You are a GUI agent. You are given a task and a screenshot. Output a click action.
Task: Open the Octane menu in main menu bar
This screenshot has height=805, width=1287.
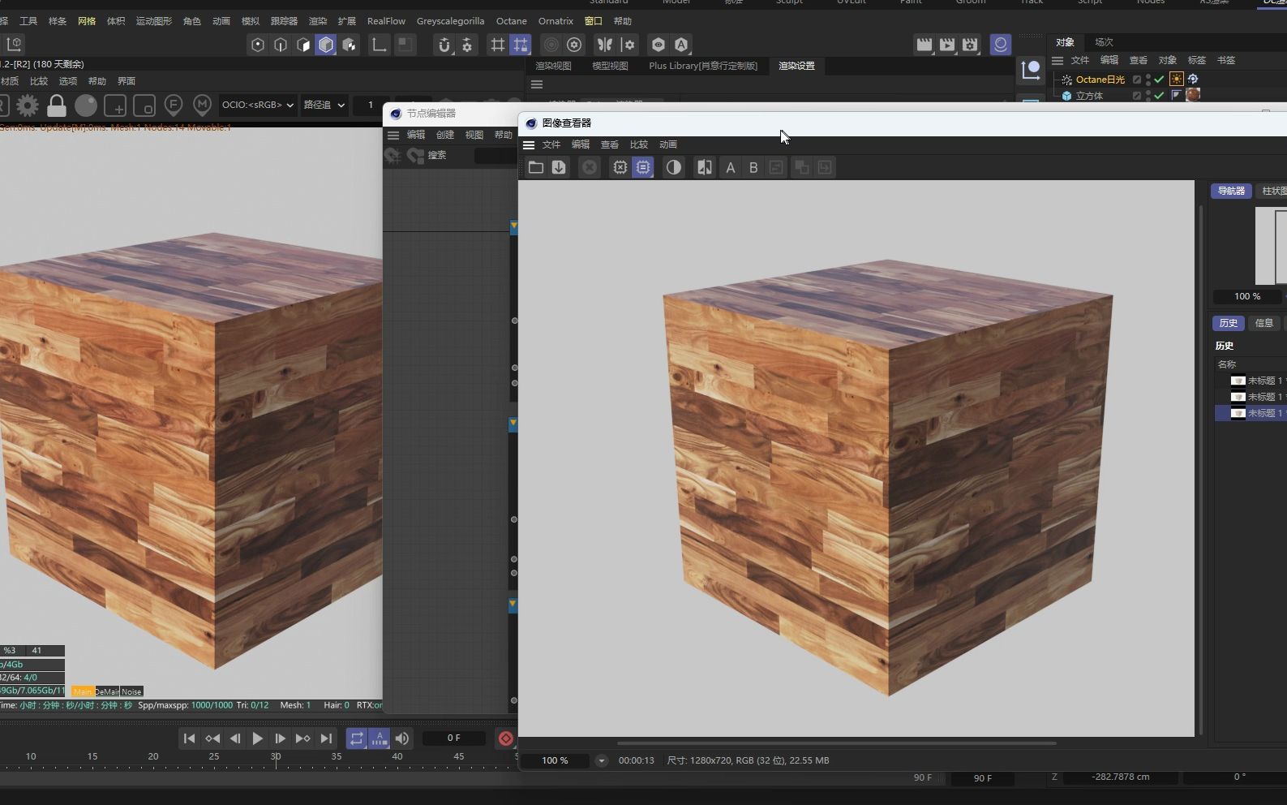point(511,21)
